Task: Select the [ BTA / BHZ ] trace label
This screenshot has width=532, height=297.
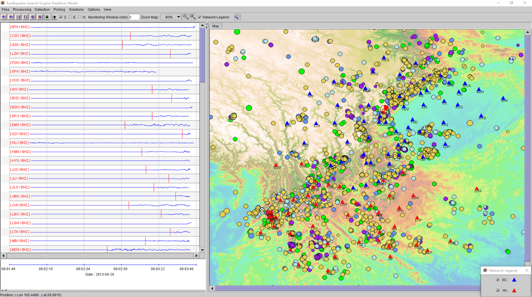Action: [x=20, y=27]
